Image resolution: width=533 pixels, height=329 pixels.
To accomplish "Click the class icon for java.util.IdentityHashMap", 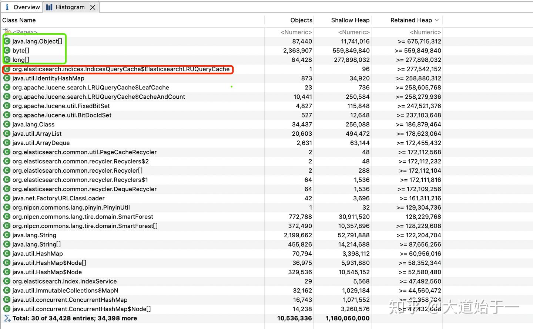I will click(x=7, y=78).
